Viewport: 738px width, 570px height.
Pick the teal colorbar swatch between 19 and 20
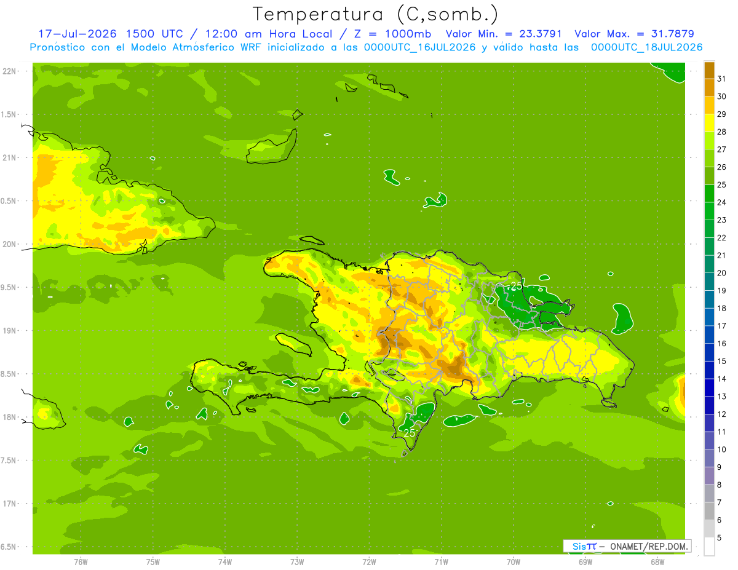click(709, 282)
